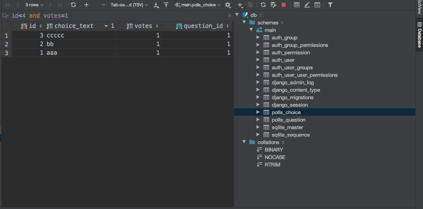This screenshot has height=209, width=423.
Task: Select the BINARY collation
Action: pyautogui.click(x=274, y=150)
